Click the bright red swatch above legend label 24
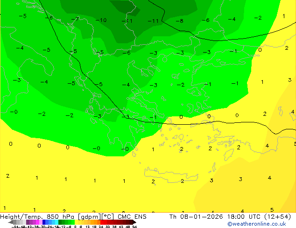The width and height of the screenshot is (296, 228). click(x=102, y=222)
